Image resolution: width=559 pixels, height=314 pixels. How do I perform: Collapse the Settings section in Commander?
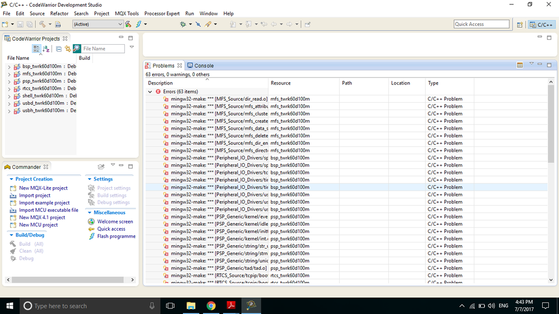coord(90,179)
